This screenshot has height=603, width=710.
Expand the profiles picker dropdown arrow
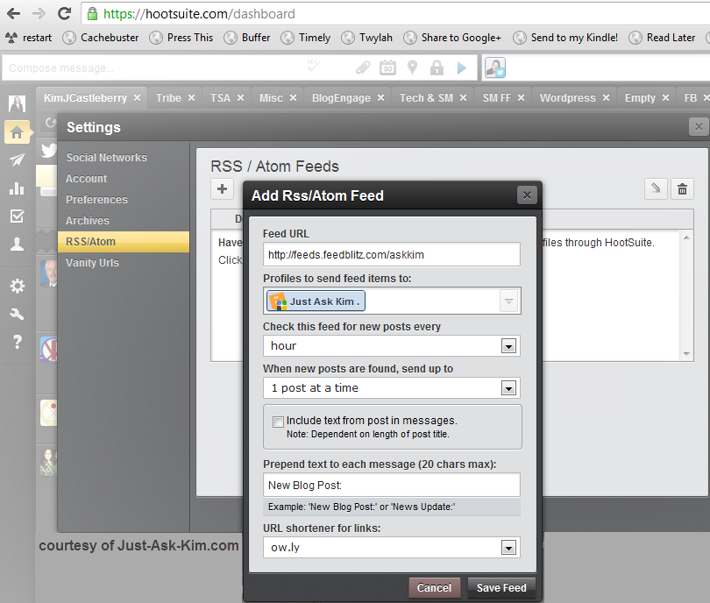click(508, 301)
